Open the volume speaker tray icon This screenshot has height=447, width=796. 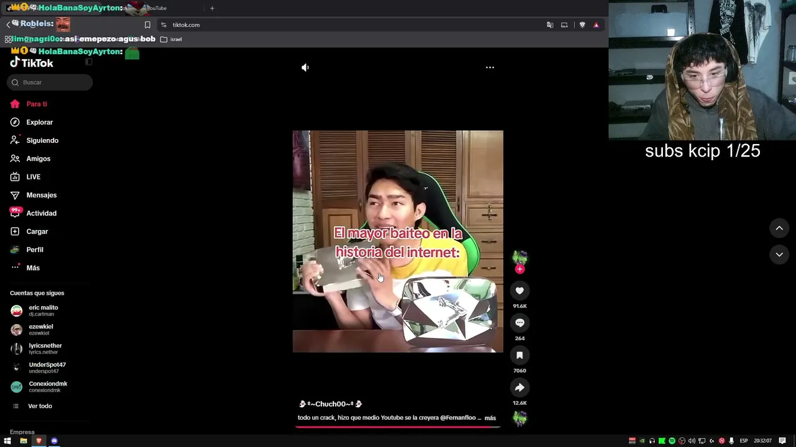[x=692, y=441]
